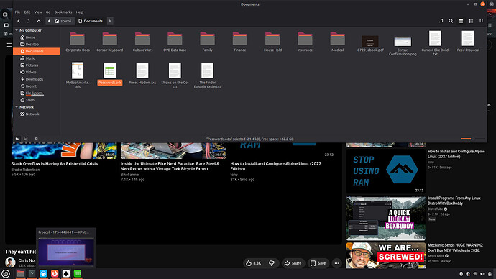Image resolution: width=496 pixels, height=279 pixels.
Task: Collapse the My Computer sidebar section
Action: tap(17, 30)
